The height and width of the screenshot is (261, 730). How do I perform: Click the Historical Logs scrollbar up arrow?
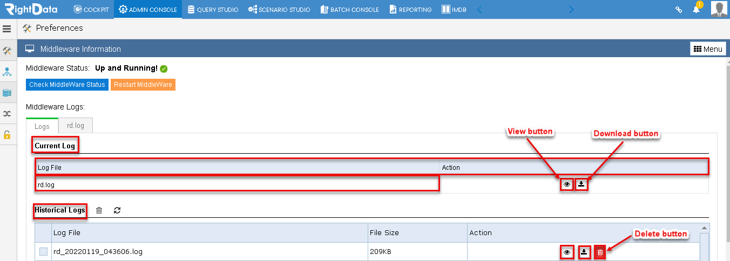point(704,228)
